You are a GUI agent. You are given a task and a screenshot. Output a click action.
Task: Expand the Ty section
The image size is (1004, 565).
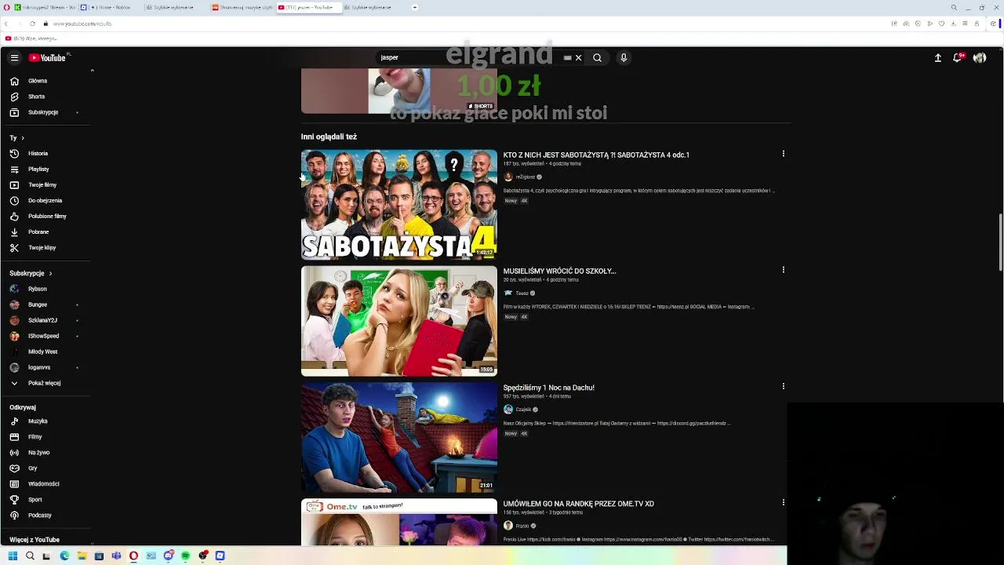click(x=17, y=137)
